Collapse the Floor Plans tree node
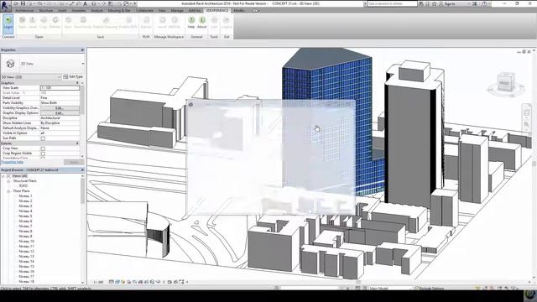Image resolution: width=537 pixels, height=302 pixels. click(8, 191)
